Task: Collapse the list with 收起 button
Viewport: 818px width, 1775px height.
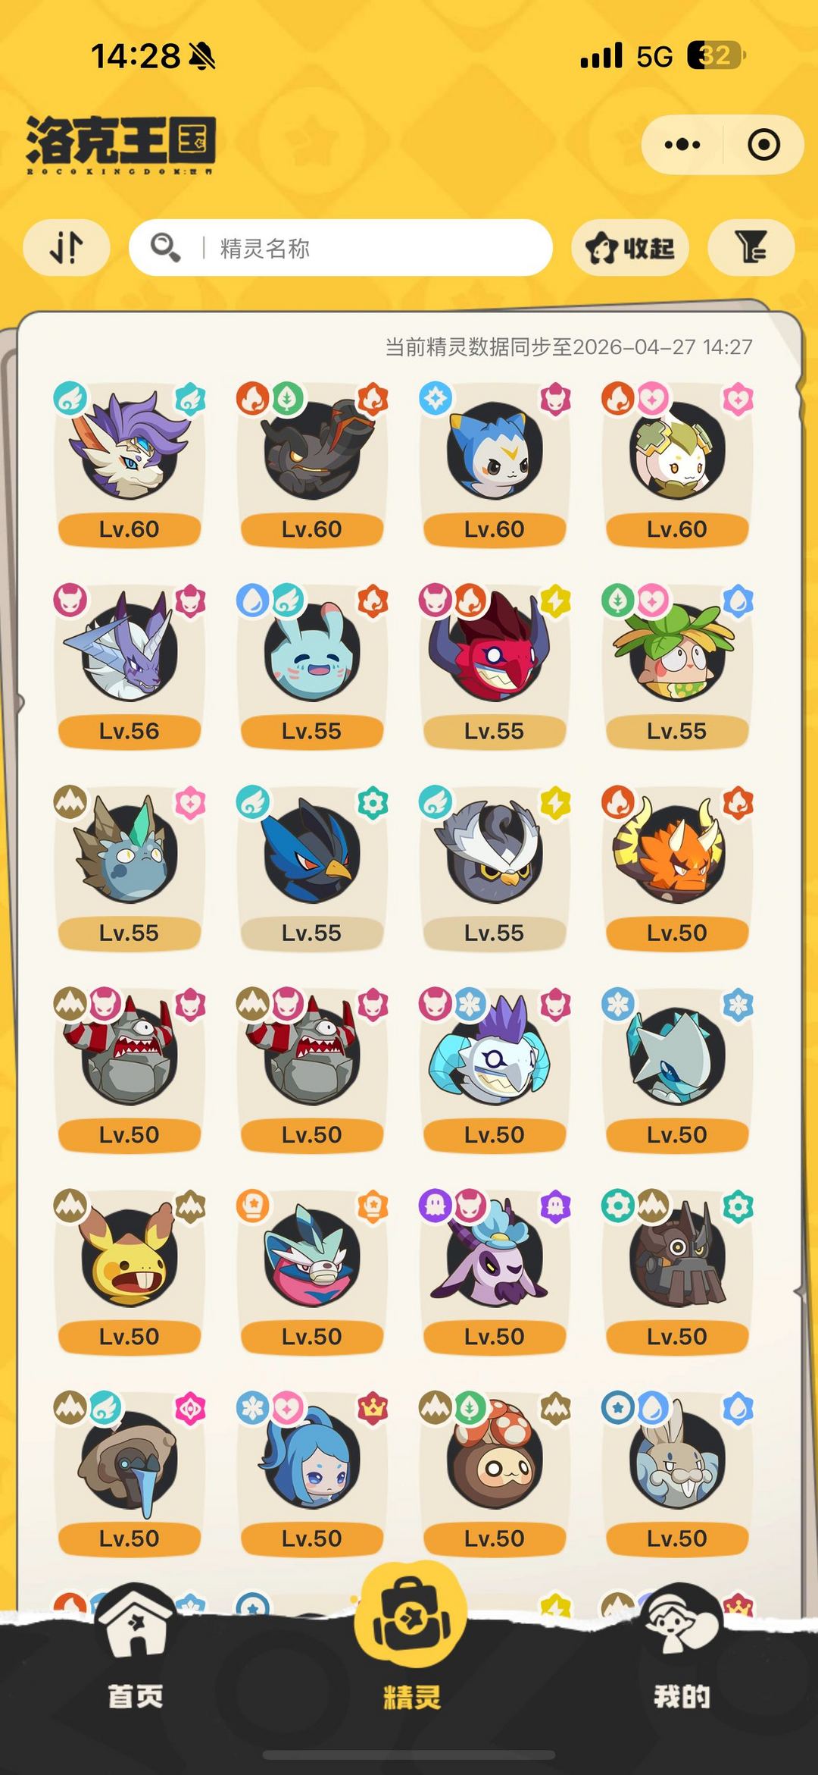Action: (630, 247)
